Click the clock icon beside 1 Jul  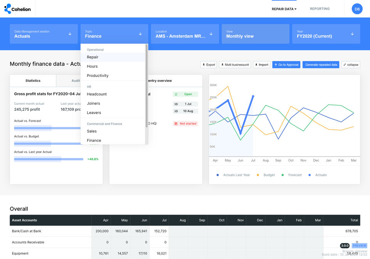pyautogui.click(x=176, y=104)
